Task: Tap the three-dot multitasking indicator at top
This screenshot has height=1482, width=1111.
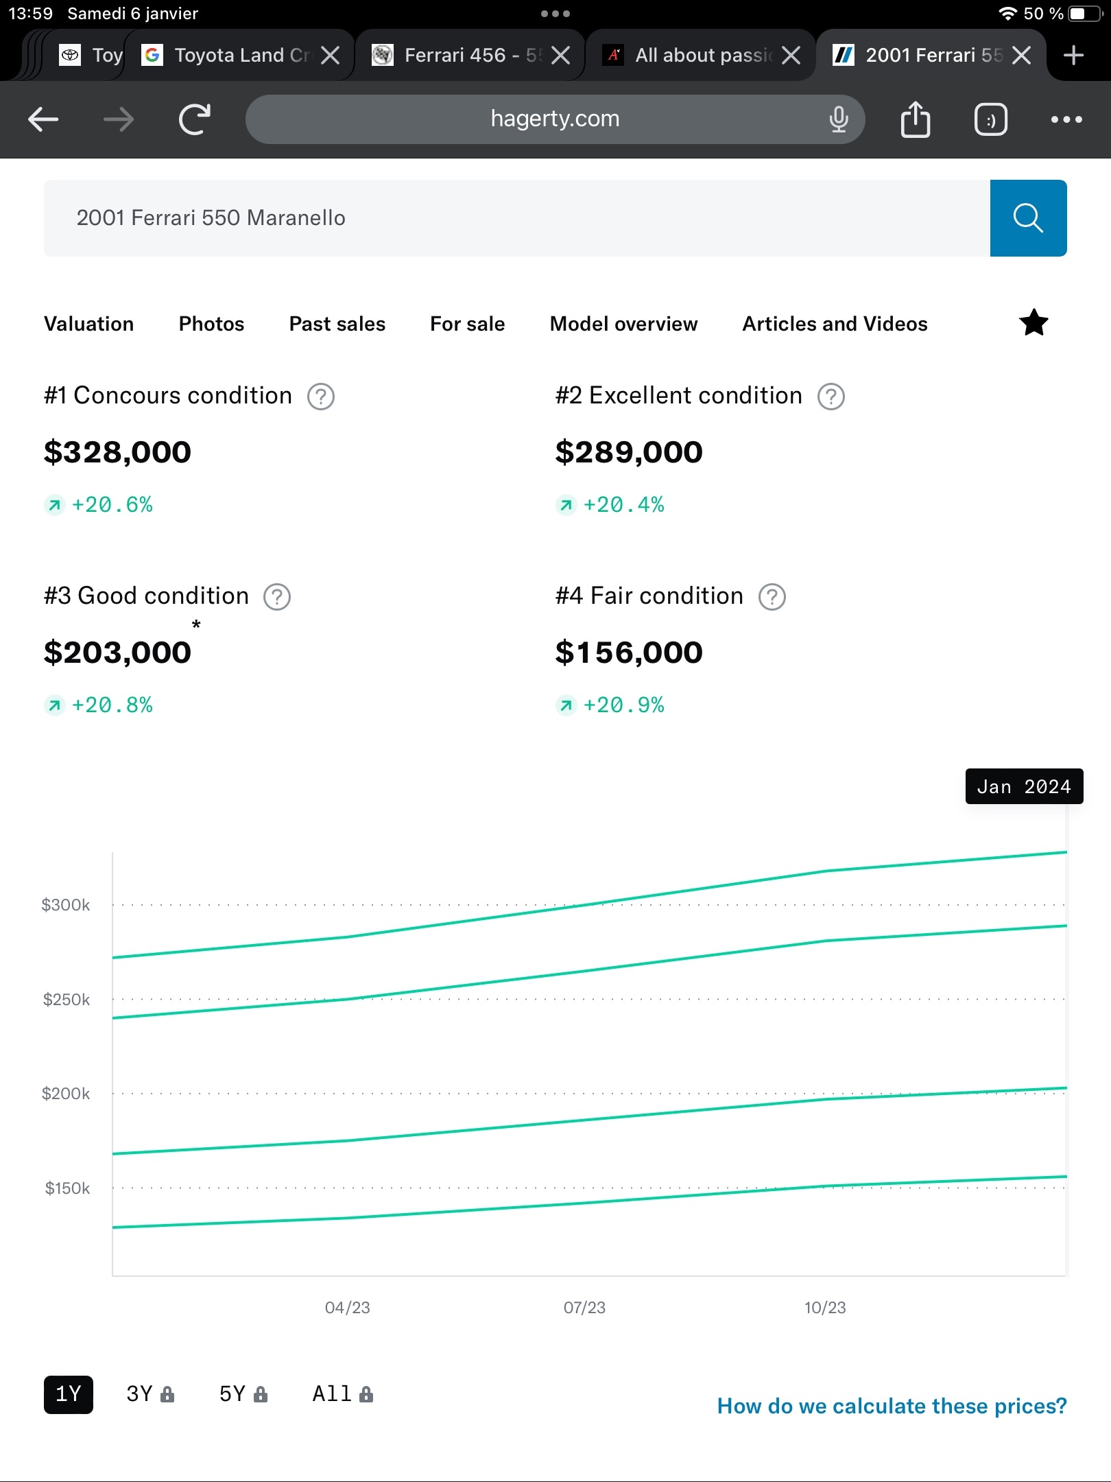Action: [555, 14]
